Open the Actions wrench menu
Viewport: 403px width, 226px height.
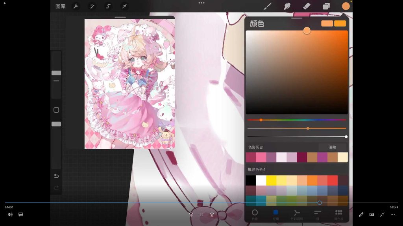[x=76, y=6]
